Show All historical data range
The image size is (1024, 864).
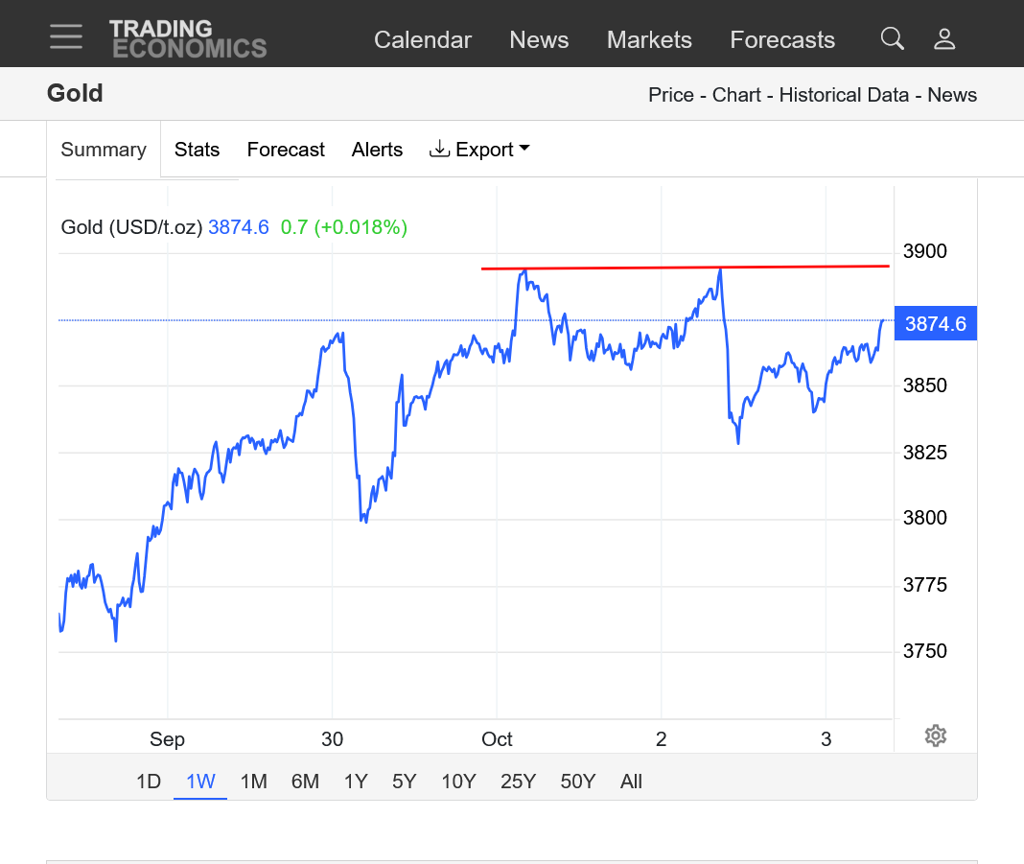[631, 782]
